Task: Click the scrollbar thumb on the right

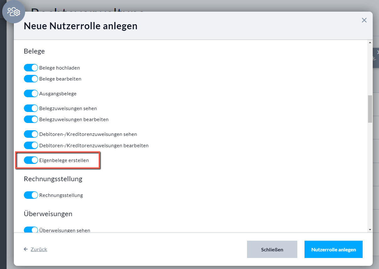Action: tap(370, 109)
